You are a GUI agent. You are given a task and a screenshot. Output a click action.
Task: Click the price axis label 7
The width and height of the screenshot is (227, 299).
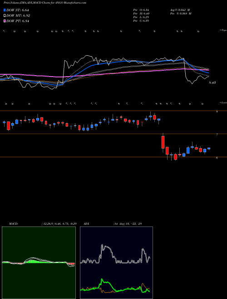coord(217,135)
